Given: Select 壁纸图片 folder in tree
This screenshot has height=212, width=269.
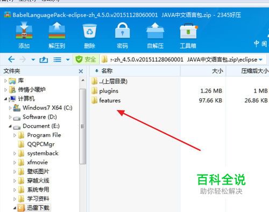Looking at the screenshot, I should click(x=38, y=171).
